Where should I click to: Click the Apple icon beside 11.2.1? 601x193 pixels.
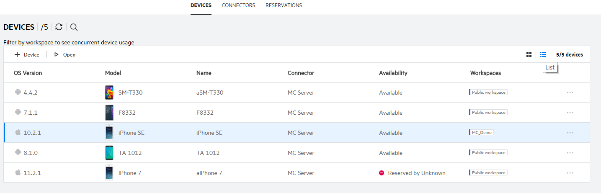click(18, 172)
